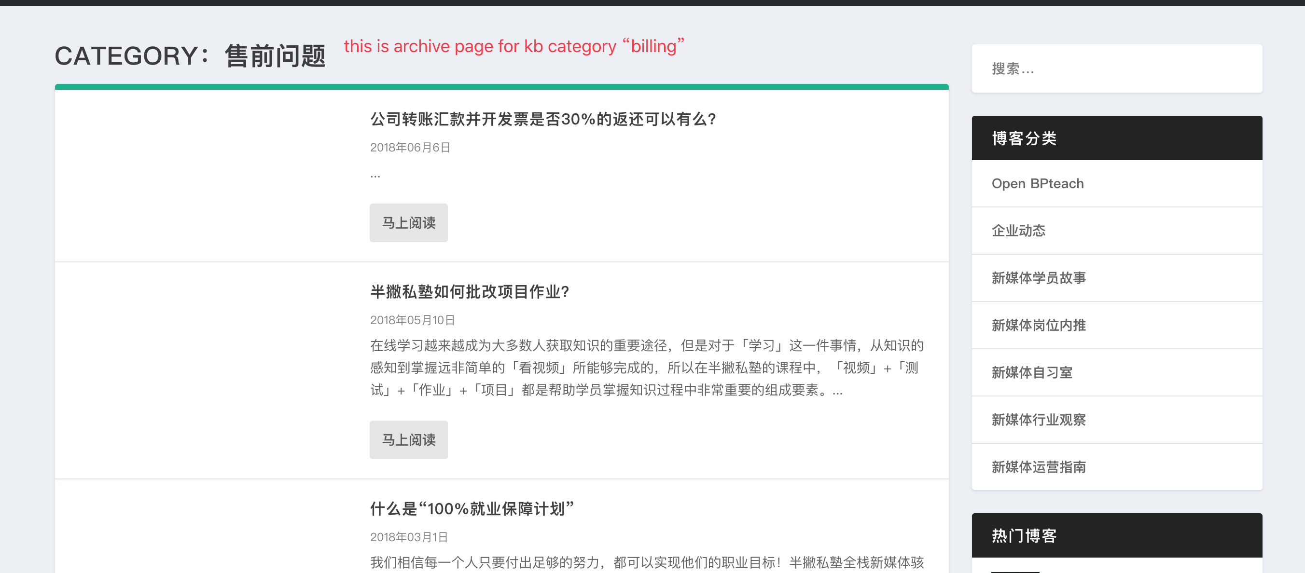Select 新媒体行业观察 blog category

click(x=1039, y=420)
